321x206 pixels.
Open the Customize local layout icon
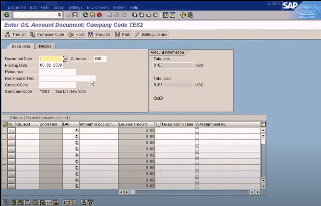[x=190, y=15]
